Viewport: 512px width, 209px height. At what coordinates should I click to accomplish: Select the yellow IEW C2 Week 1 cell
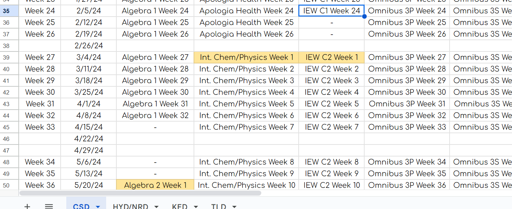[x=331, y=57]
